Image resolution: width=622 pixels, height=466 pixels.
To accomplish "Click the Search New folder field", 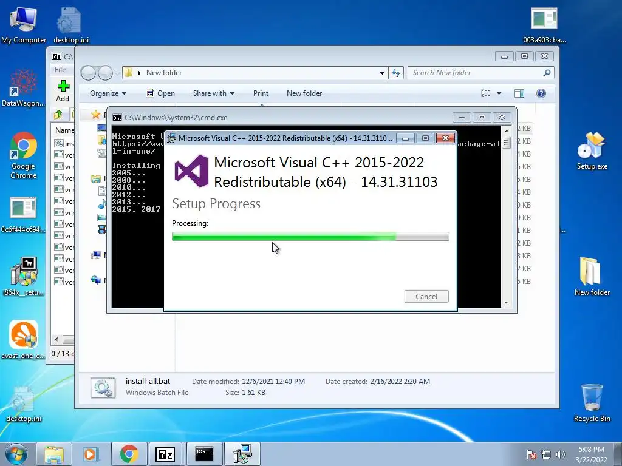I will pyautogui.click(x=481, y=73).
